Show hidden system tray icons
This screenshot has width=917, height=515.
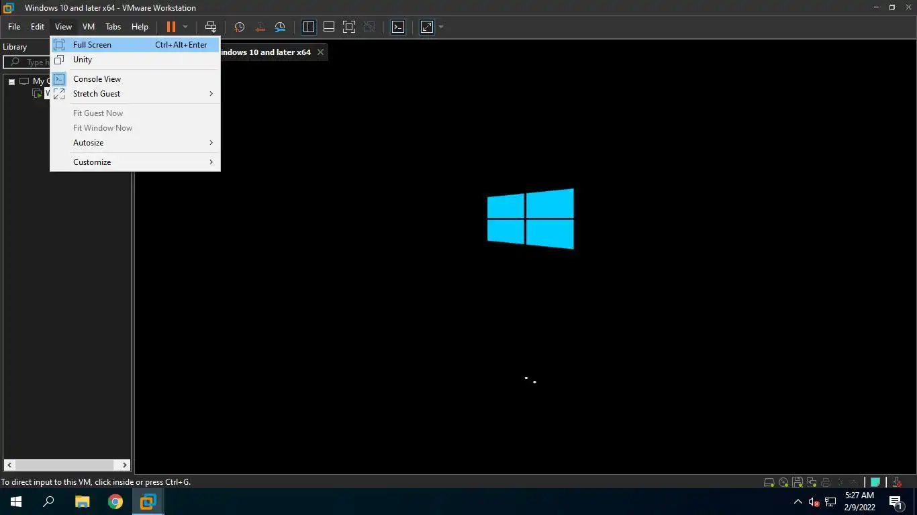point(798,502)
